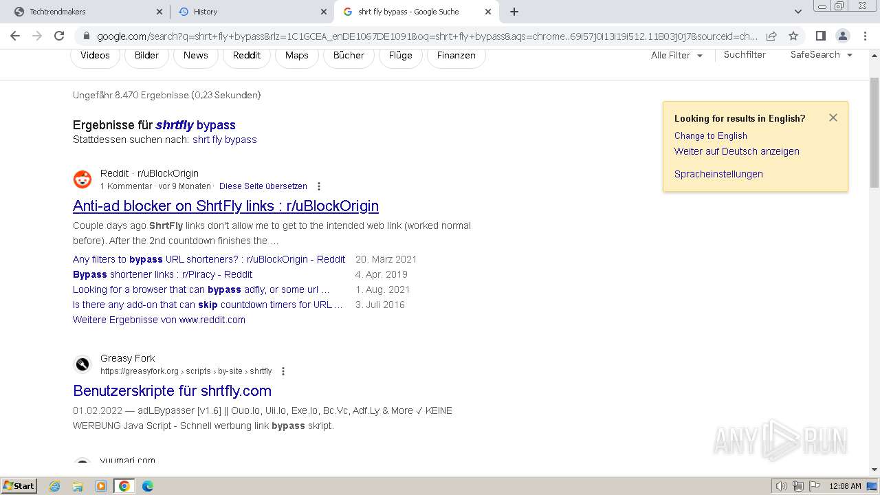Image resolution: width=880 pixels, height=495 pixels.
Task: Close the Techtrendmakers tab
Action: tap(159, 12)
